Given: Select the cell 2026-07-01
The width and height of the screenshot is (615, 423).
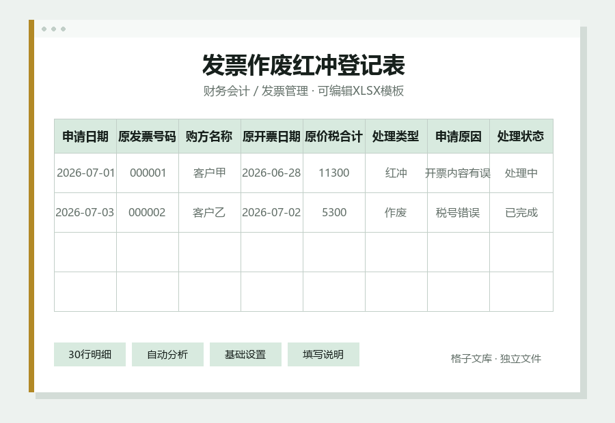Looking at the screenshot, I should (x=85, y=173).
